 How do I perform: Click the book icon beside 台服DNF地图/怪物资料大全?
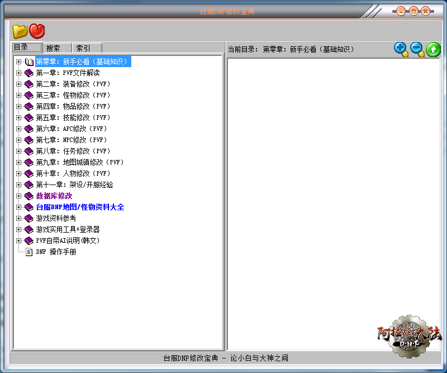tap(29, 207)
